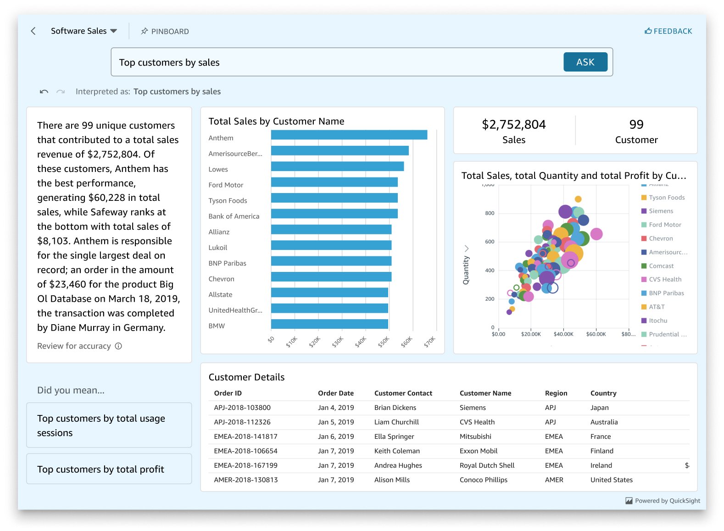
Task: Click the Review for accuracy info icon
Action: click(118, 346)
